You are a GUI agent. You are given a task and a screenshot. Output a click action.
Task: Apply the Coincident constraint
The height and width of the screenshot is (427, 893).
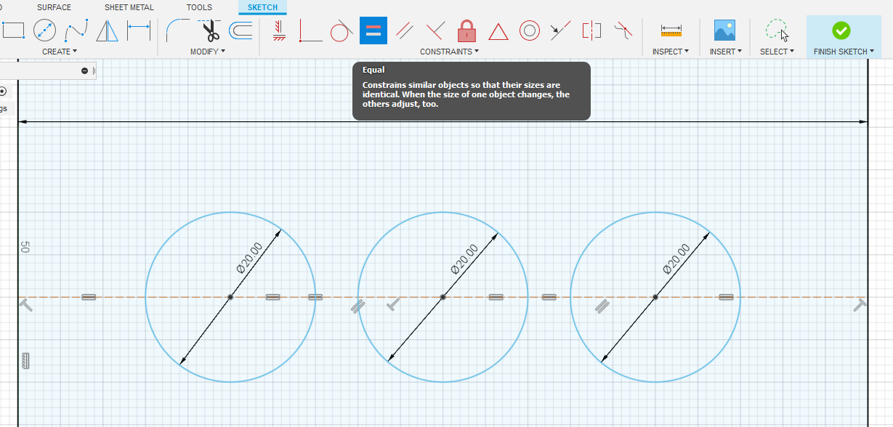(x=311, y=30)
